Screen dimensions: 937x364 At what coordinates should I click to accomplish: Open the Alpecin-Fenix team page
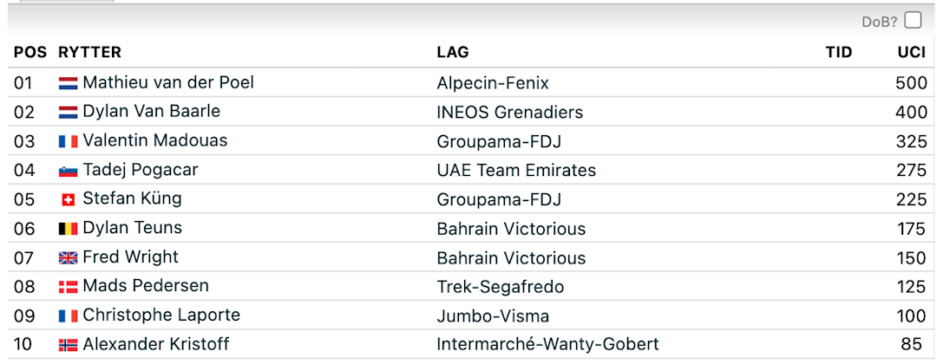(x=493, y=83)
